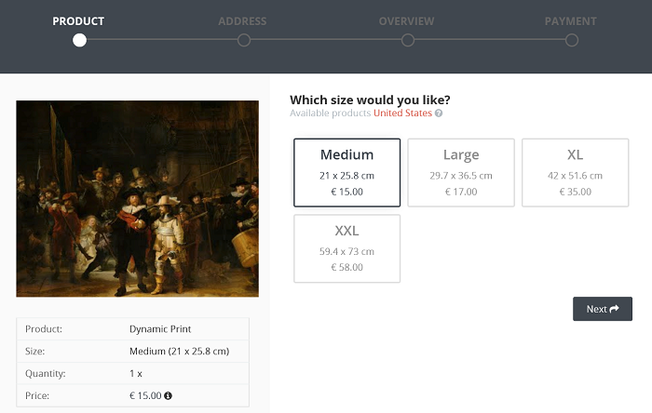The image size is (652, 413).
Task: Click the help question mark icon beside United States
Action: click(x=439, y=113)
